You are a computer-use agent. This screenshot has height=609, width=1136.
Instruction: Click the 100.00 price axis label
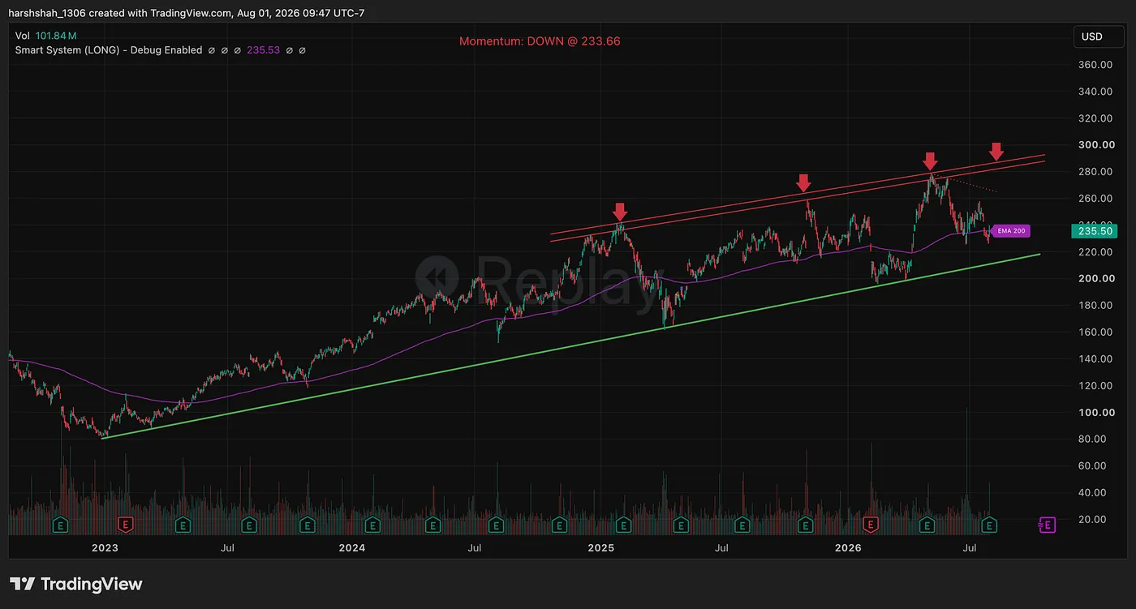click(x=1095, y=412)
